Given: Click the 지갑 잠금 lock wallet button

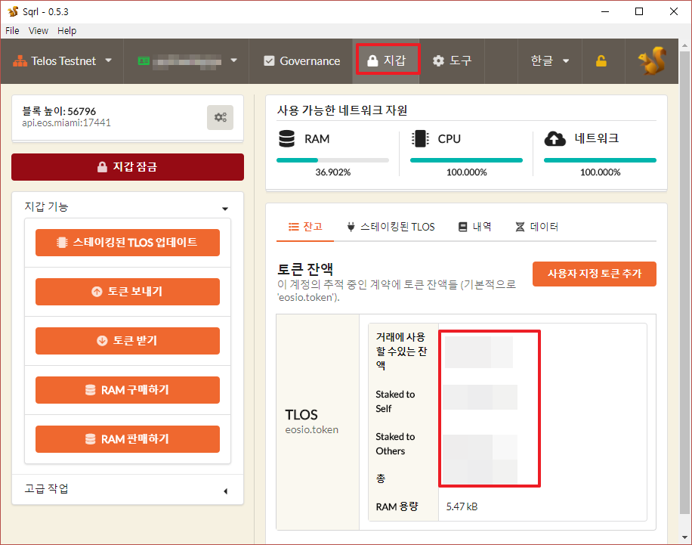Looking at the screenshot, I should tap(128, 167).
